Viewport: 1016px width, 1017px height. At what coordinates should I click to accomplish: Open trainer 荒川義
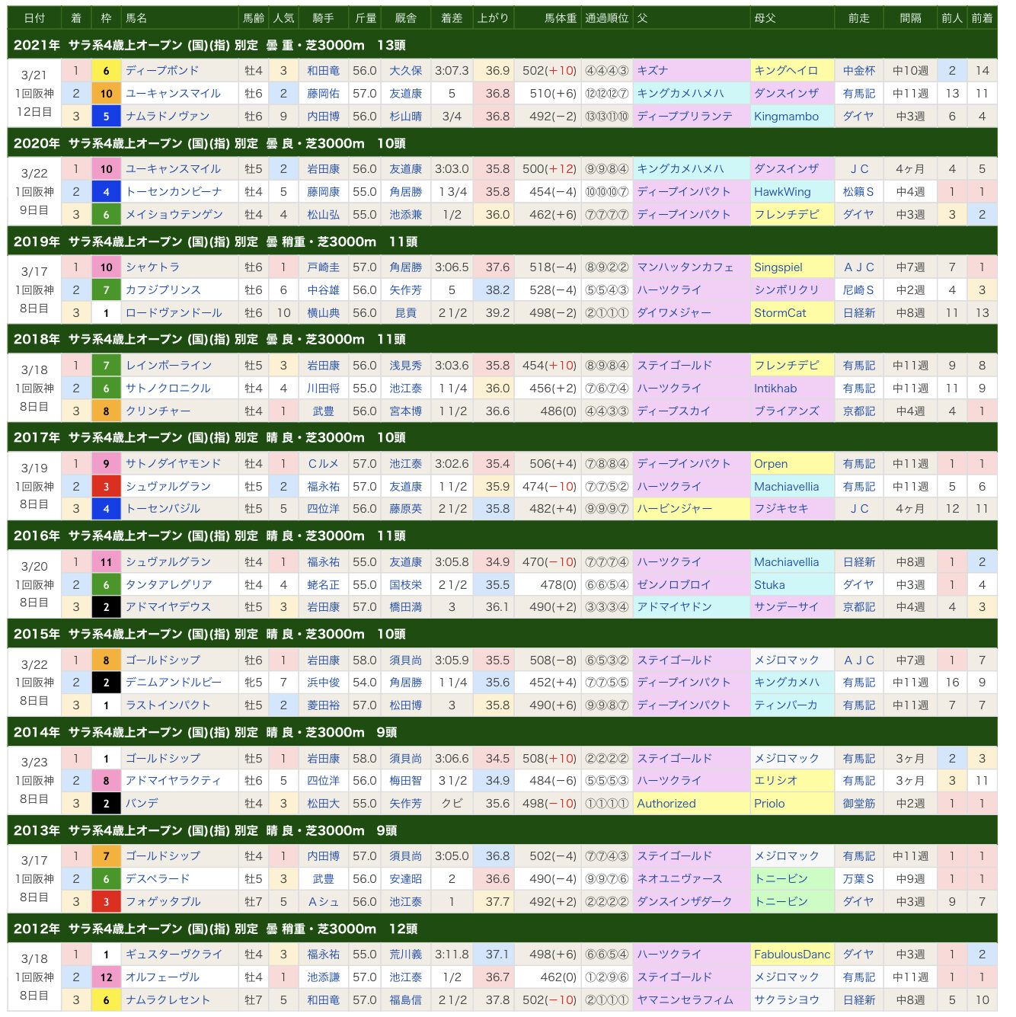pyautogui.click(x=406, y=955)
